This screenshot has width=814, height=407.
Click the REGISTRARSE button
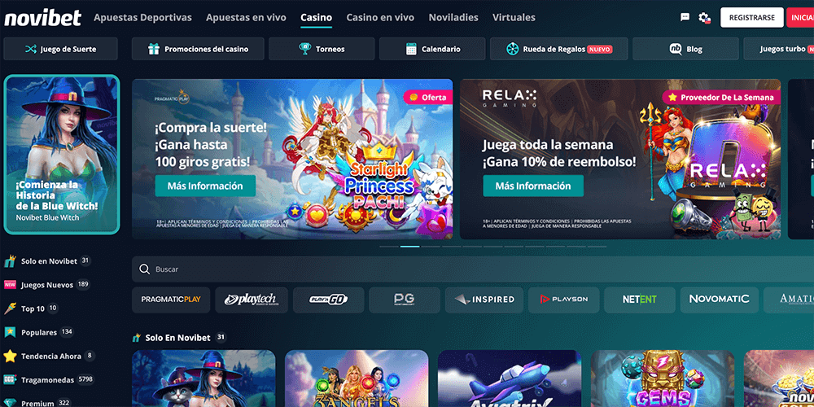click(x=751, y=17)
